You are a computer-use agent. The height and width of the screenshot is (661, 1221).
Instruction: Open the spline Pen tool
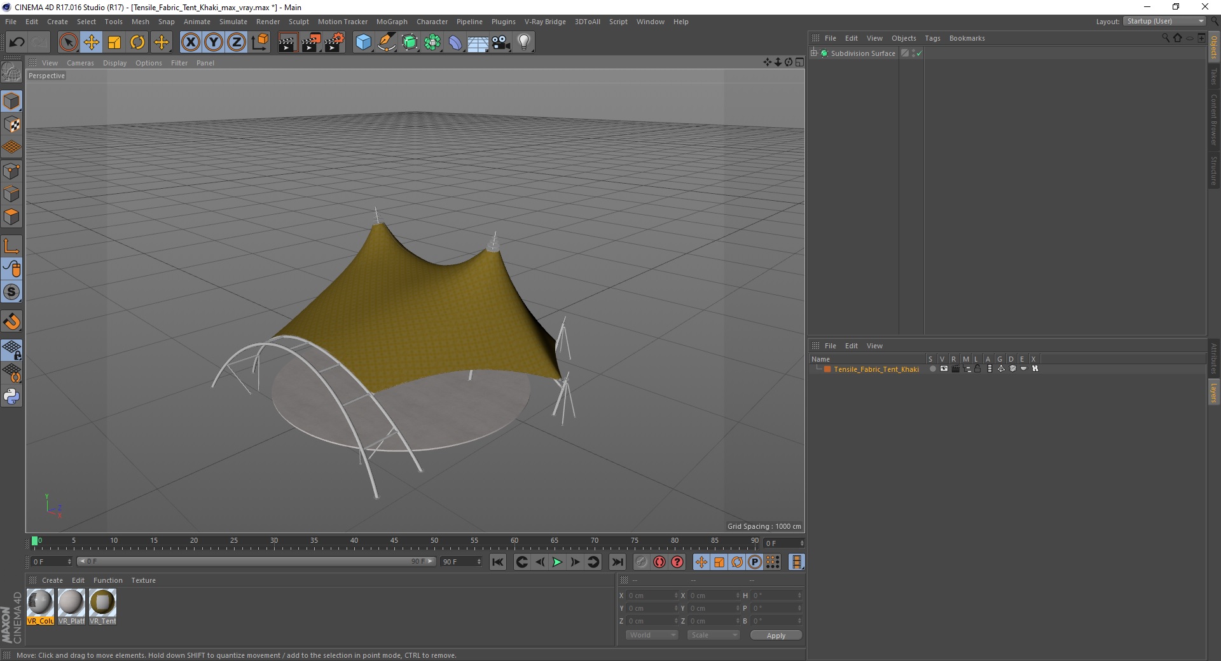click(387, 43)
